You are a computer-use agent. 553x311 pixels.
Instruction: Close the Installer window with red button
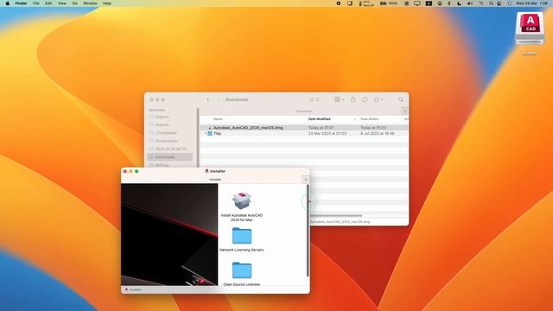click(124, 171)
